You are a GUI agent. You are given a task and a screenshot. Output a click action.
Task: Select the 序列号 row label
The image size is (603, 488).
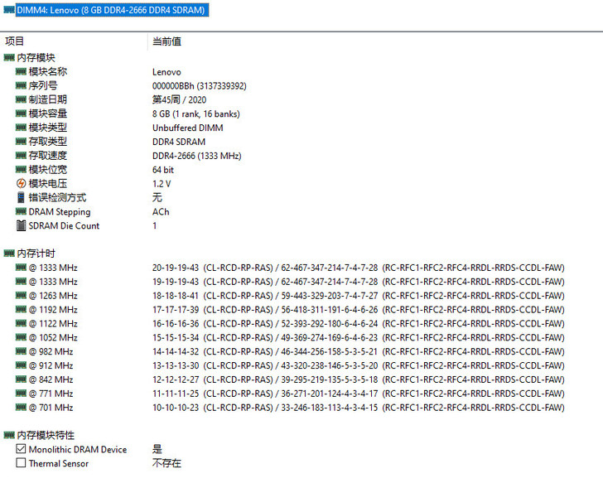click(x=43, y=85)
